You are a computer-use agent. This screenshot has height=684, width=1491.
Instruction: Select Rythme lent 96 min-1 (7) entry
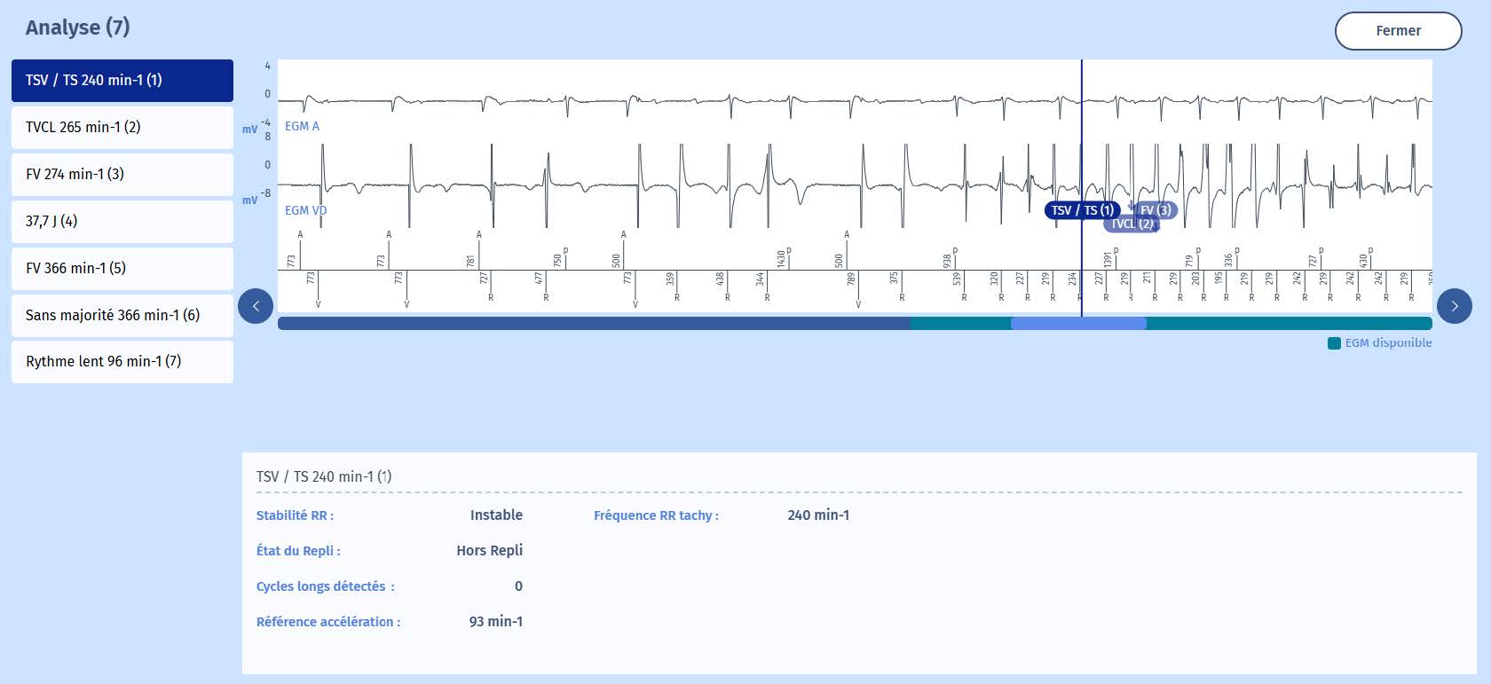point(122,362)
